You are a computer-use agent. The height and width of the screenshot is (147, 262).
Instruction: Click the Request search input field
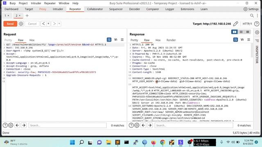click(68, 125)
